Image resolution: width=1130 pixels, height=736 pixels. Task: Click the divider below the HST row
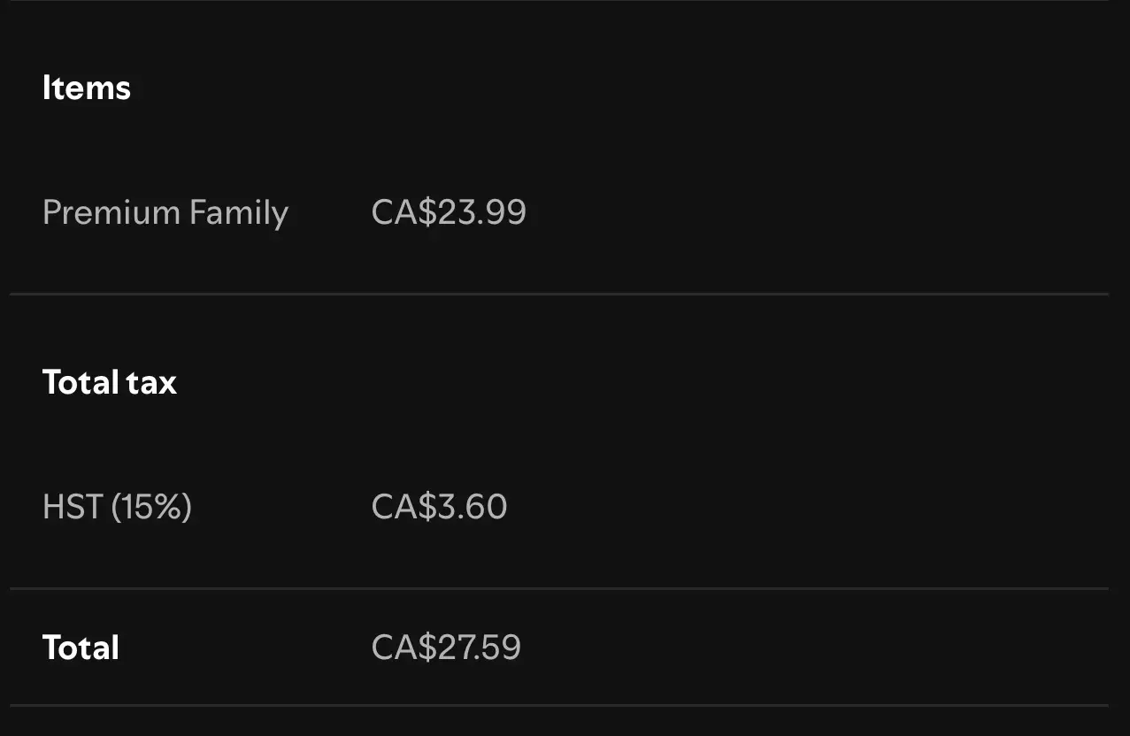(559, 588)
